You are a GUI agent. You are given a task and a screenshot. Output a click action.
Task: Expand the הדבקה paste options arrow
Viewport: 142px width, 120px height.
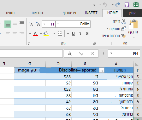pos(134,37)
